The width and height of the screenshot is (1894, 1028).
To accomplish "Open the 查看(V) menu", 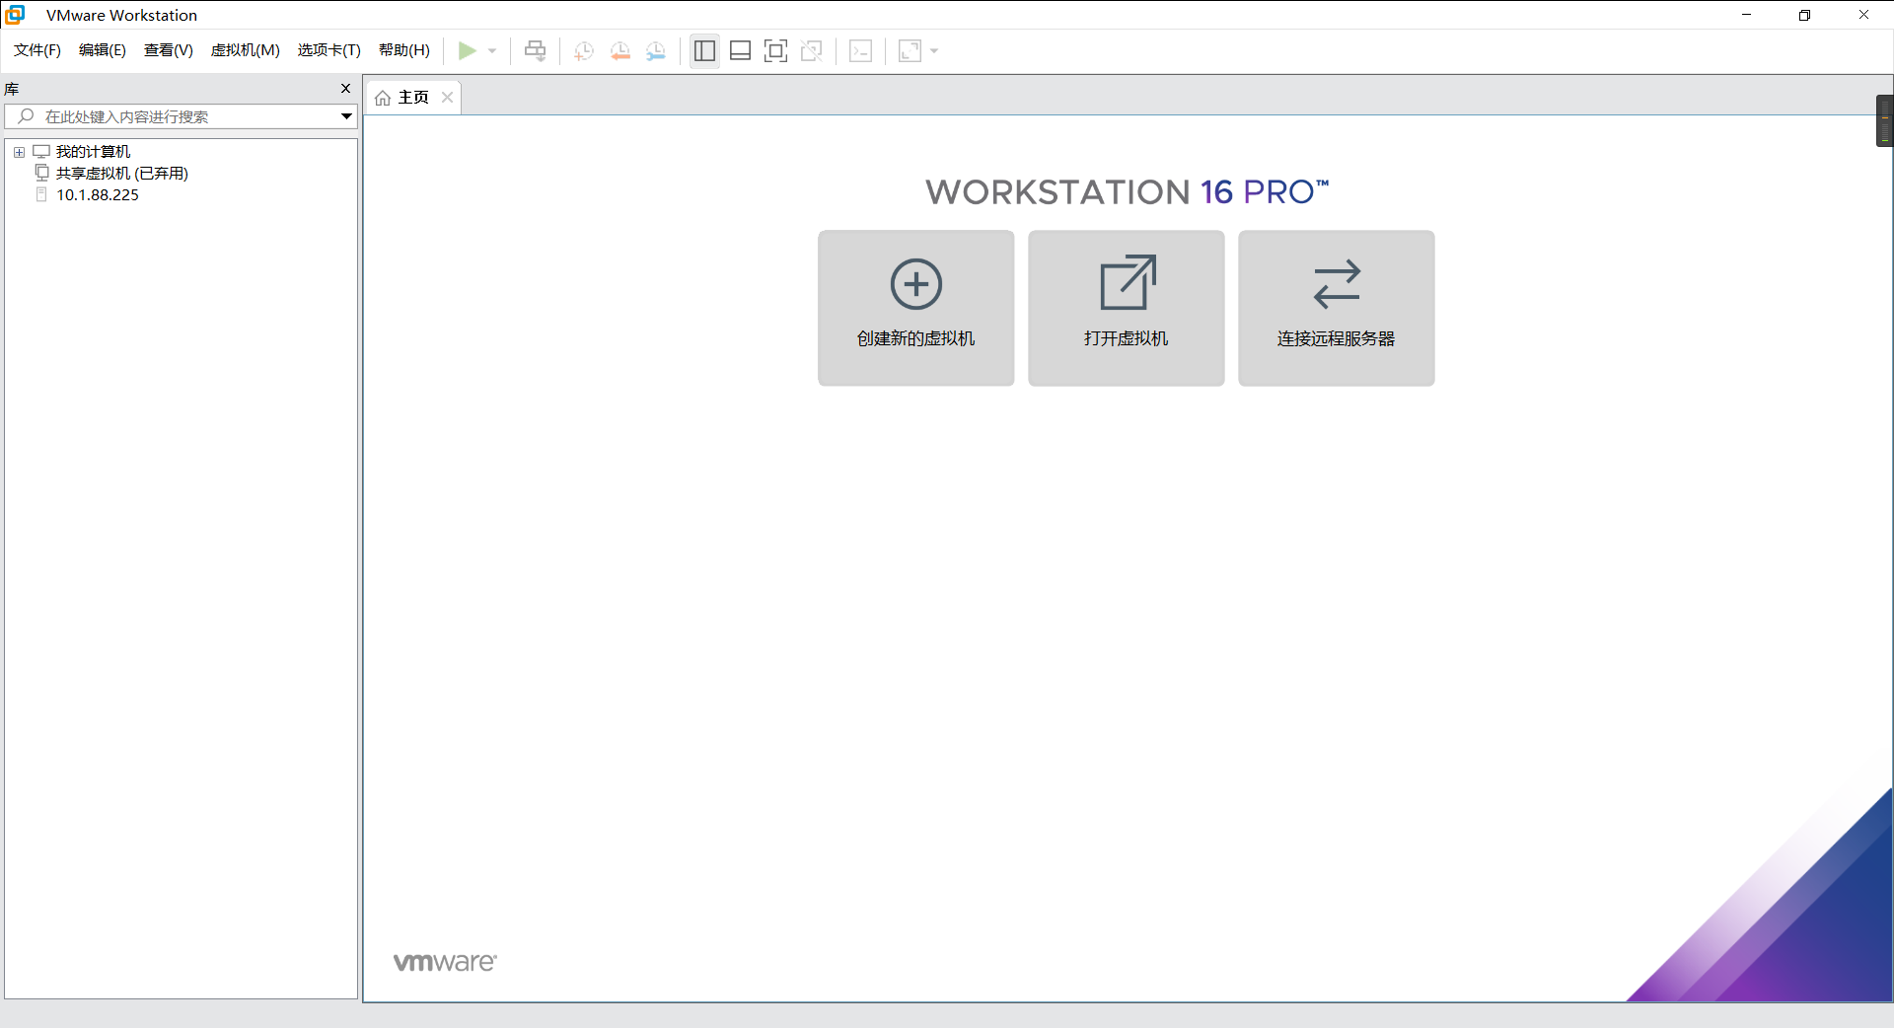I will point(169,50).
